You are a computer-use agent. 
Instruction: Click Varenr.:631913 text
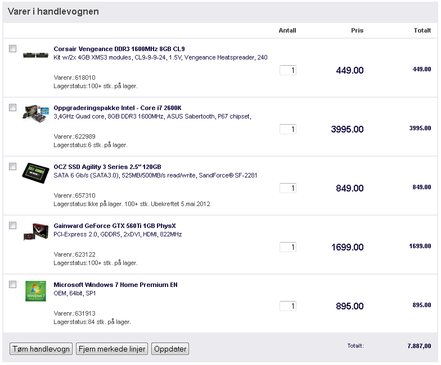pos(74,313)
